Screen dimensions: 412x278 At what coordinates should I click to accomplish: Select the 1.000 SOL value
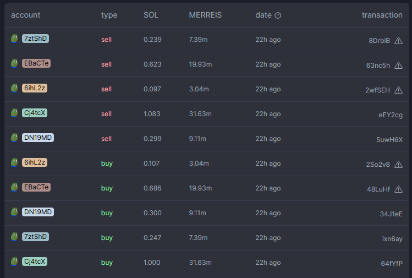pyautogui.click(x=152, y=263)
